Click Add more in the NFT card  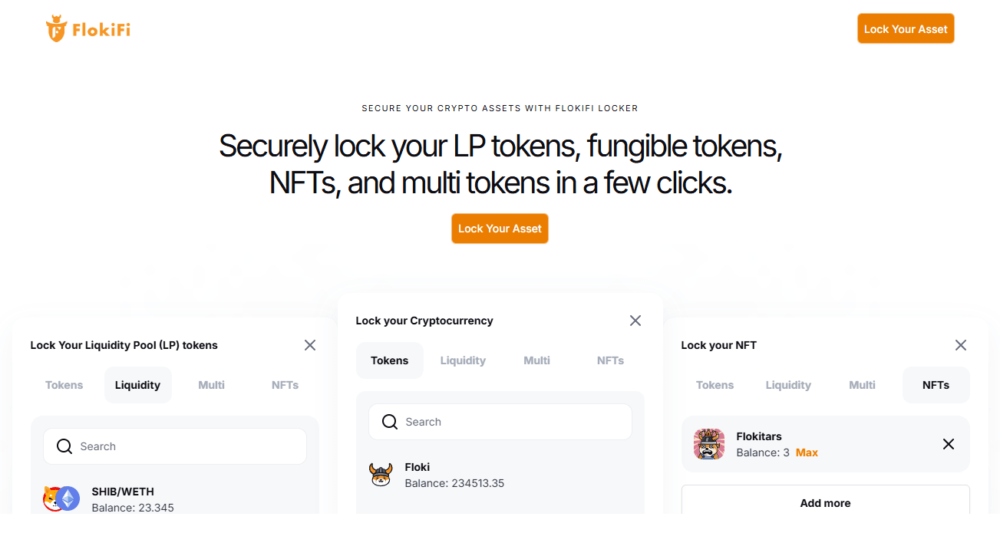825,502
